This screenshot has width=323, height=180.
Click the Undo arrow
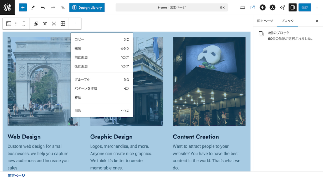pos(43,8)
